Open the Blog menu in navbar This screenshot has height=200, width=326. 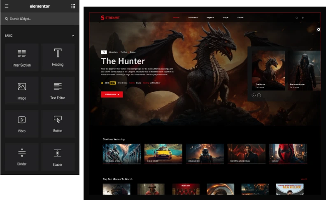pos(225,18)
